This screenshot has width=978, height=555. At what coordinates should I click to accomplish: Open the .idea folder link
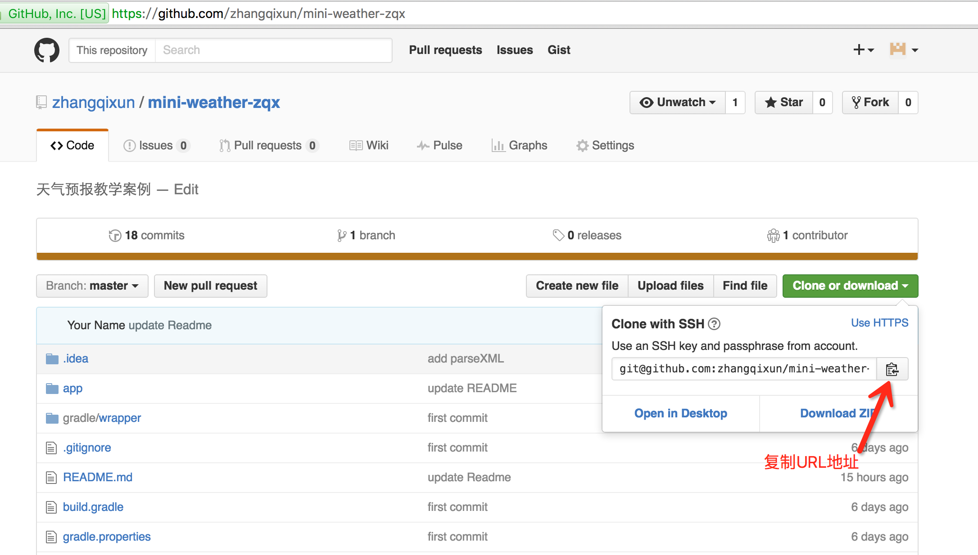(76, 359)
